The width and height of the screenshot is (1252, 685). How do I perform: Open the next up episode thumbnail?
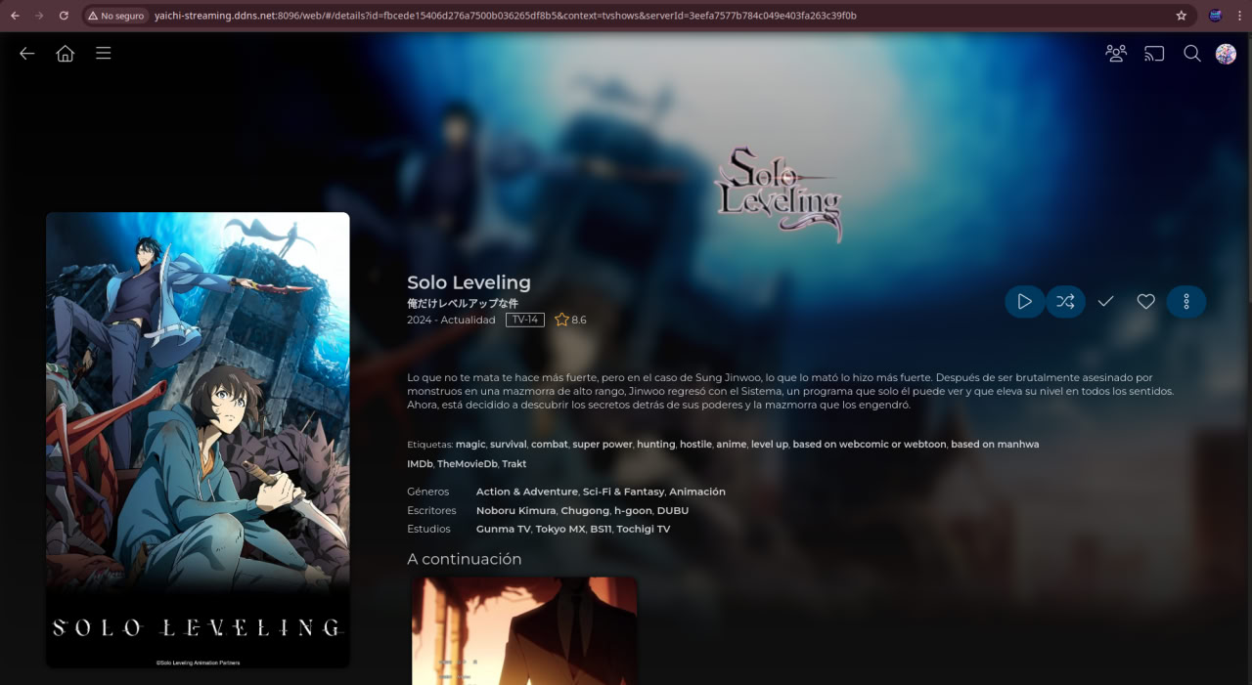[524, 630]
